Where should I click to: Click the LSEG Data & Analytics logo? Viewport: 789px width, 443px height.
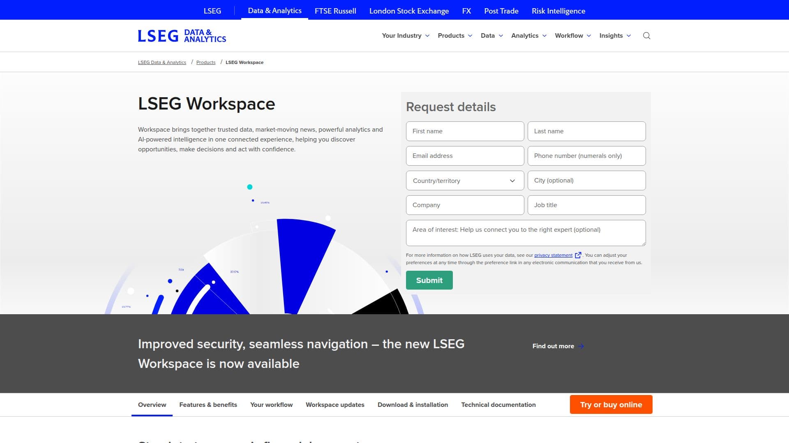click(x=182, y=36)
